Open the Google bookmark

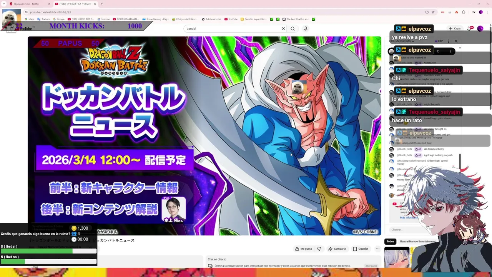pyautogui.click(x=59, y=19)
